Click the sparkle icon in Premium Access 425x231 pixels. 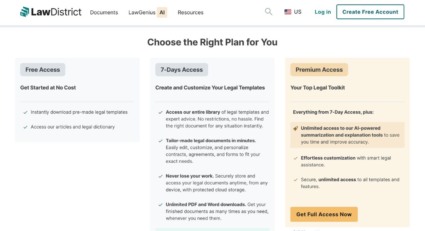(x=296, y=128)
